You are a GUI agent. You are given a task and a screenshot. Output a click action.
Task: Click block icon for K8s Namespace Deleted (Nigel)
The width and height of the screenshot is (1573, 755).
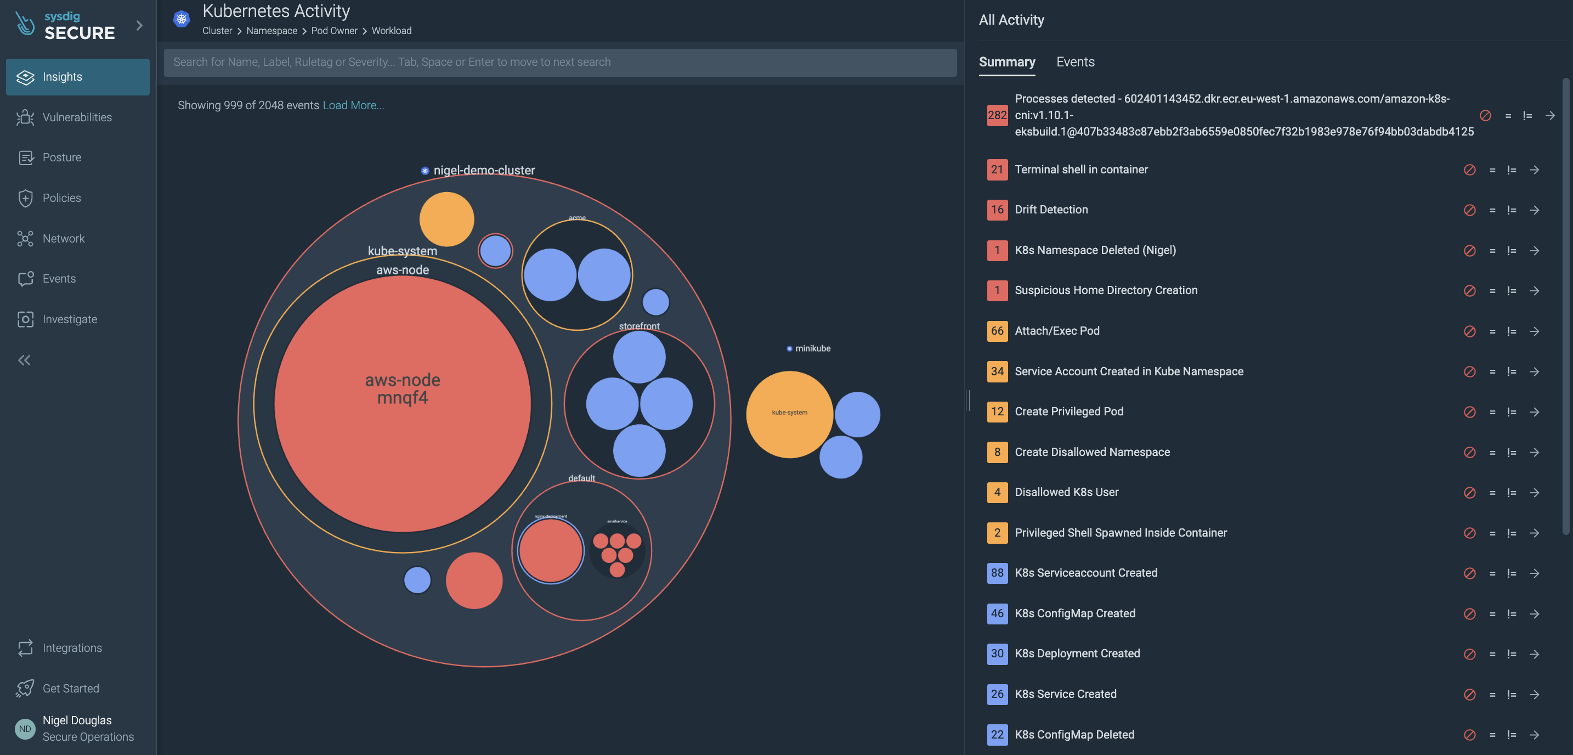point(1470,250)
